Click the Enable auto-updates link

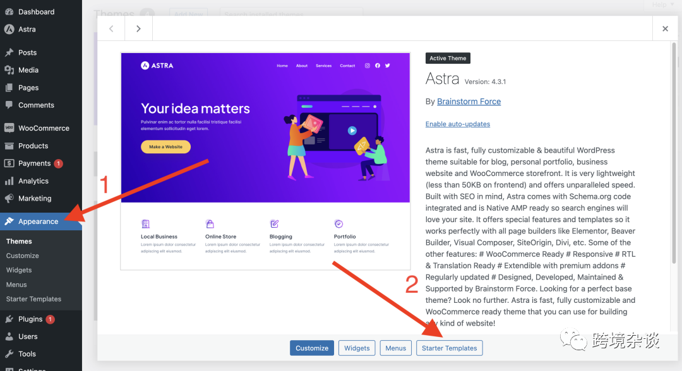coord(458,124)
